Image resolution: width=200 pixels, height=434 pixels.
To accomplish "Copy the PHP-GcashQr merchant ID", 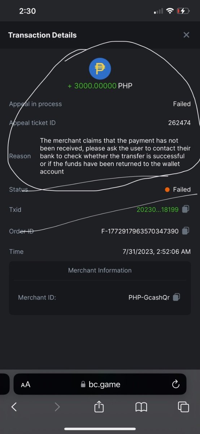I will (x=176, y=297).
